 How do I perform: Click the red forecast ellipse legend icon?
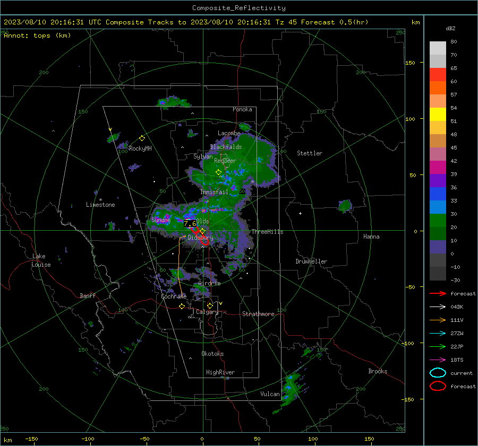tap(438, 386)
